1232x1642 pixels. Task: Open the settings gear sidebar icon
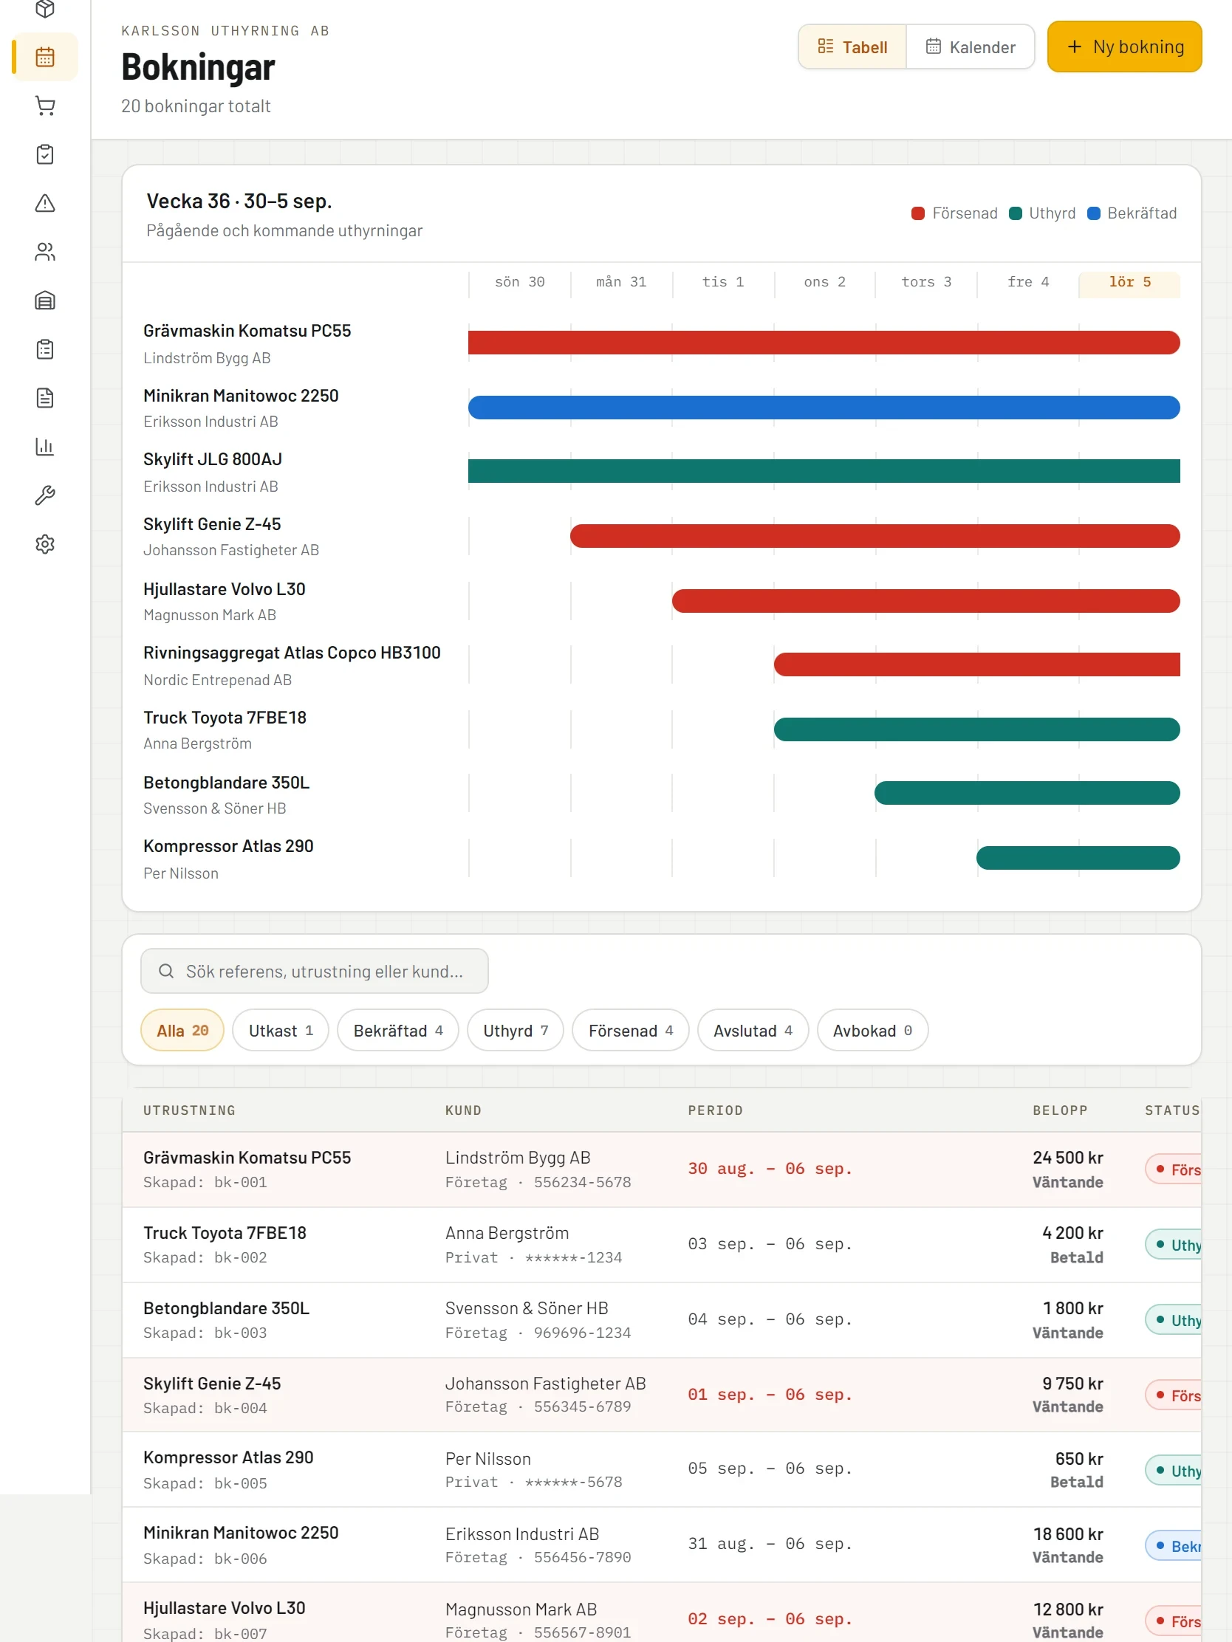pos(45,544)
